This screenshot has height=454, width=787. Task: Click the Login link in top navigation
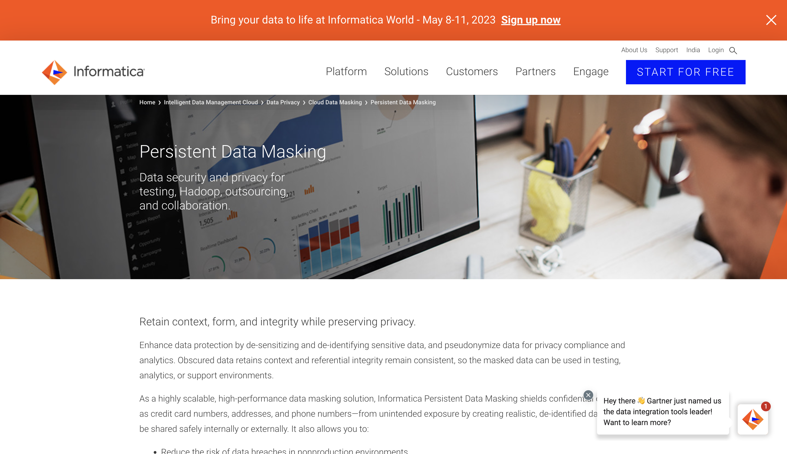(716, 50)
